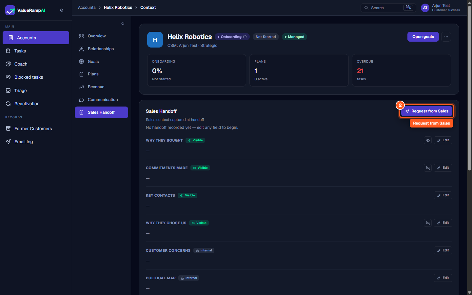Click the Context breadcrumb text
This screenshot has width=472, height=295.
(x=148, y=8)
